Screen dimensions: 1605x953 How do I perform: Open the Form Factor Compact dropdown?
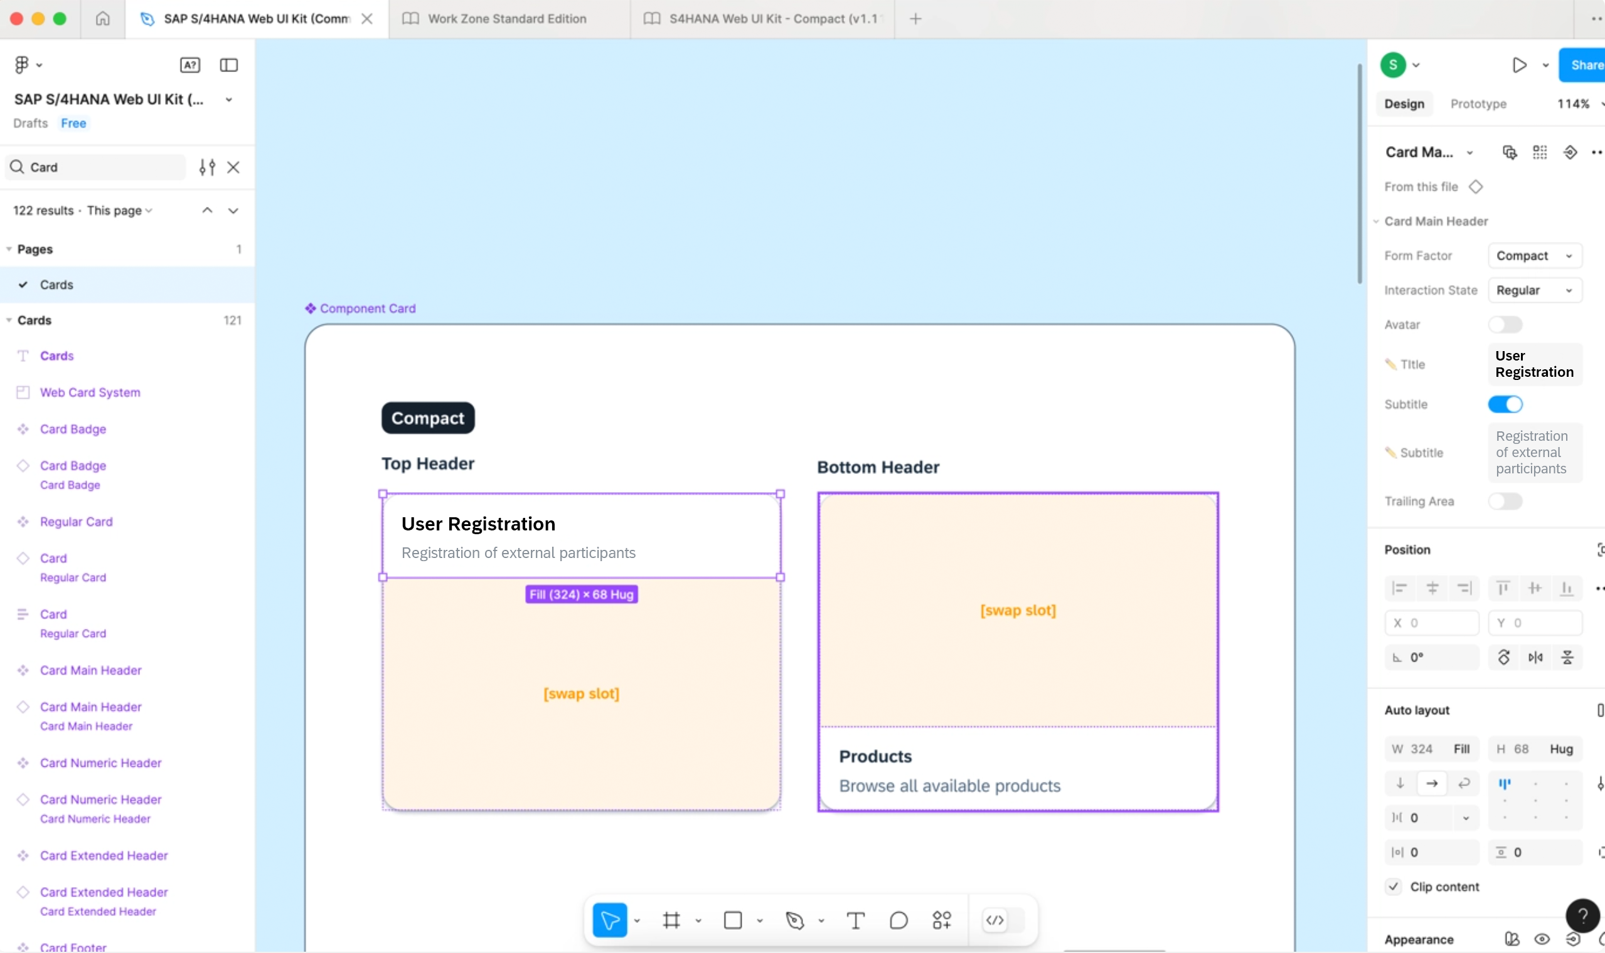coord(1534,256)
